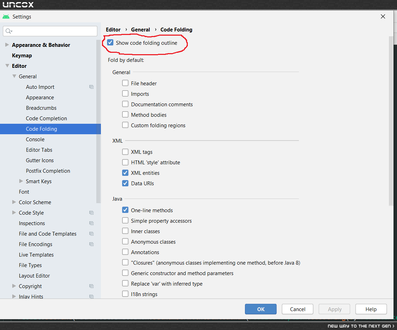Check the "Closures" anonymous classes option
Viewport: 397px width, 330px height.
[125, 263]
